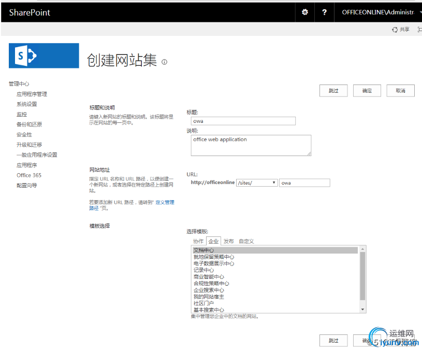Click the template list scroll-down arrow

[362, 310]
